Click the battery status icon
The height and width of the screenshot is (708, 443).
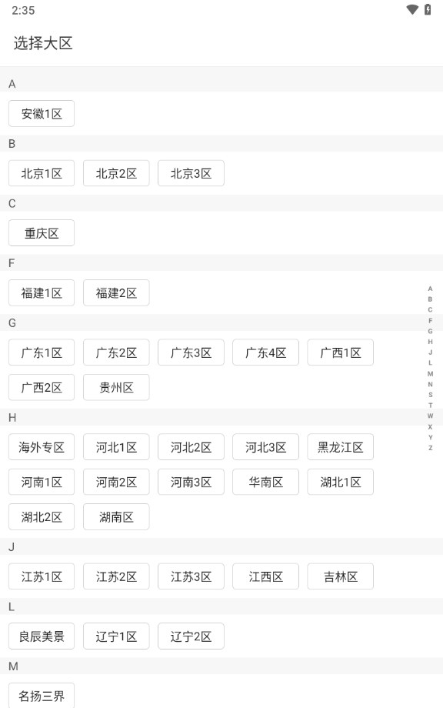pyautogui.click(x=428, y=9)
